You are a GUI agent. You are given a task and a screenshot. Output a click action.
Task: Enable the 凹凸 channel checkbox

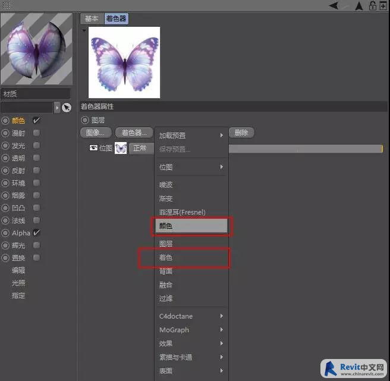click(x=36, y=207)
